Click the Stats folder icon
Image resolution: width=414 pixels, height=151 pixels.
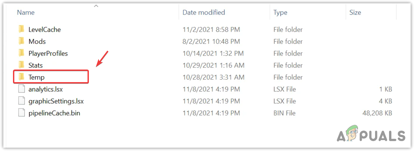pyautogui.click(x=22, y=65)
